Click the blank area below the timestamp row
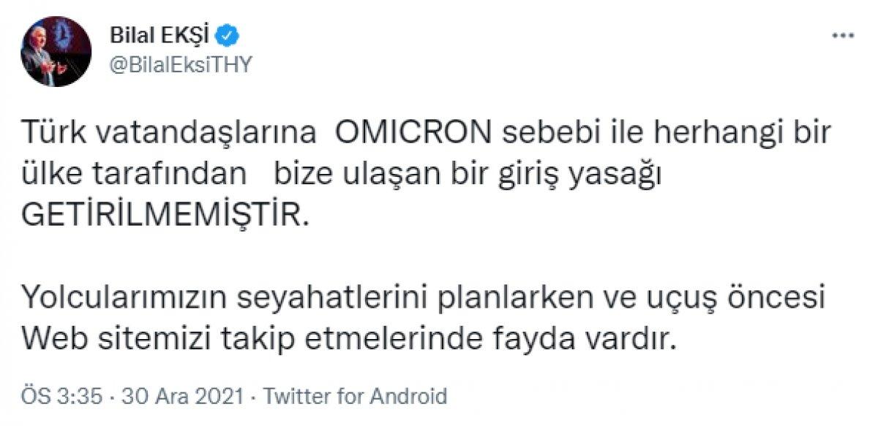 click(439, 417)
